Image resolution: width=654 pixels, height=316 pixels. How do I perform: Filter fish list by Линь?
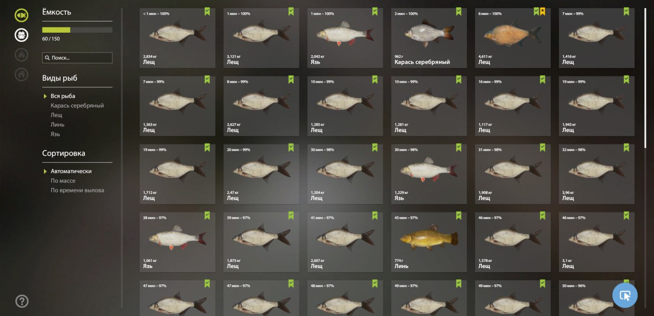click(x=57, y=125)
